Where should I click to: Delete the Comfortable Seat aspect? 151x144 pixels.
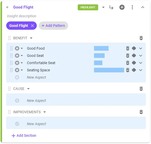[x=128, y=63]
